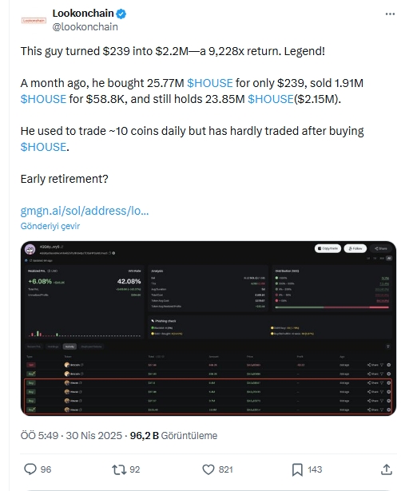Click the $HOUSE cashtag before ($2.15M)
The image size is (401, 491).
[271, 99]
